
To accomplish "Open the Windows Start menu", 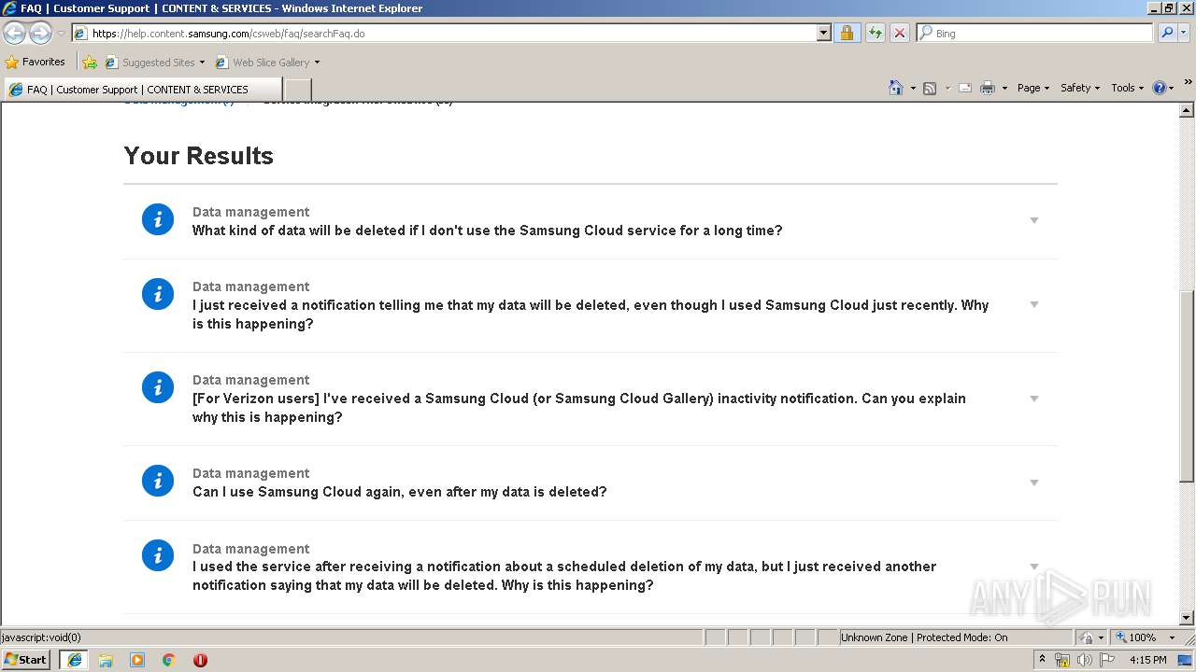I will pyautogui.click(x=26, y=660).
